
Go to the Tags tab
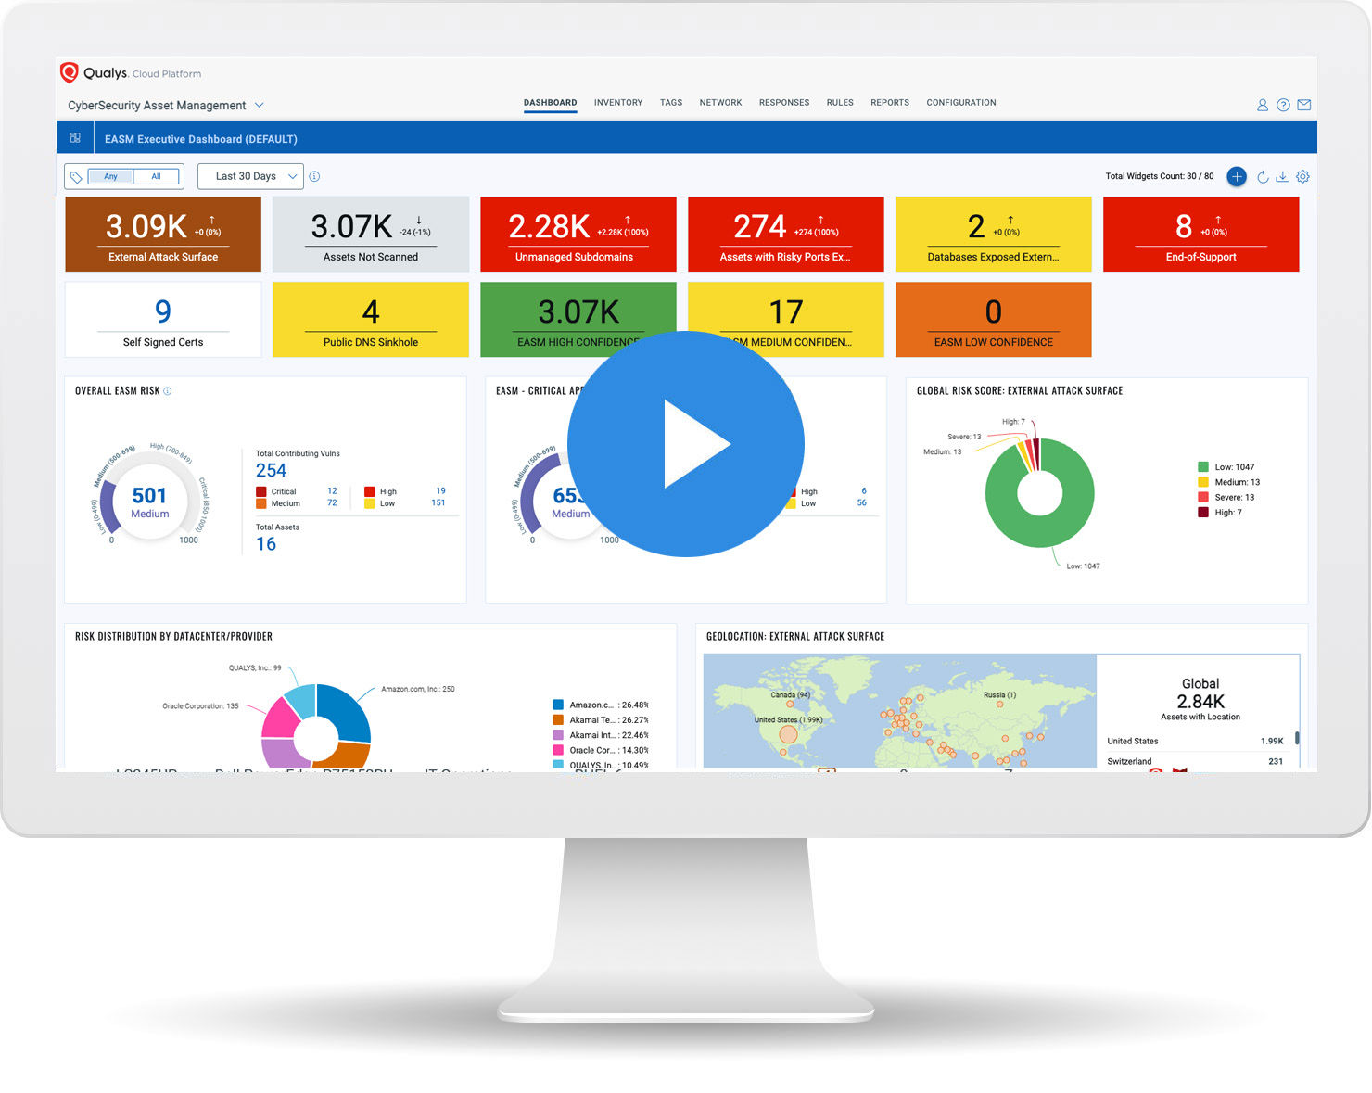click(671, 103)
